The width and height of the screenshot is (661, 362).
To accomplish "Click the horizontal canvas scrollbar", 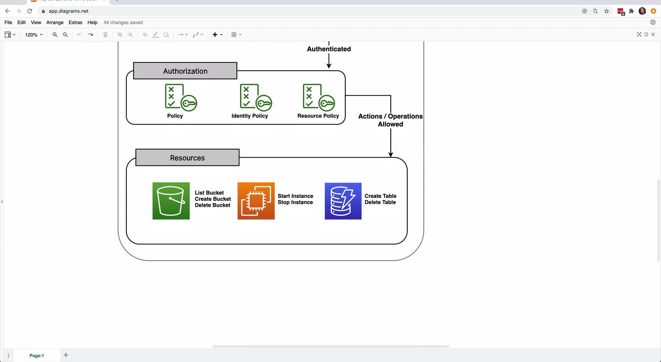I will (331, 347).
